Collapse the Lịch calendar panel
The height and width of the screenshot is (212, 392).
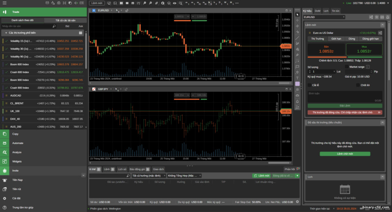(x=382, y=177)
